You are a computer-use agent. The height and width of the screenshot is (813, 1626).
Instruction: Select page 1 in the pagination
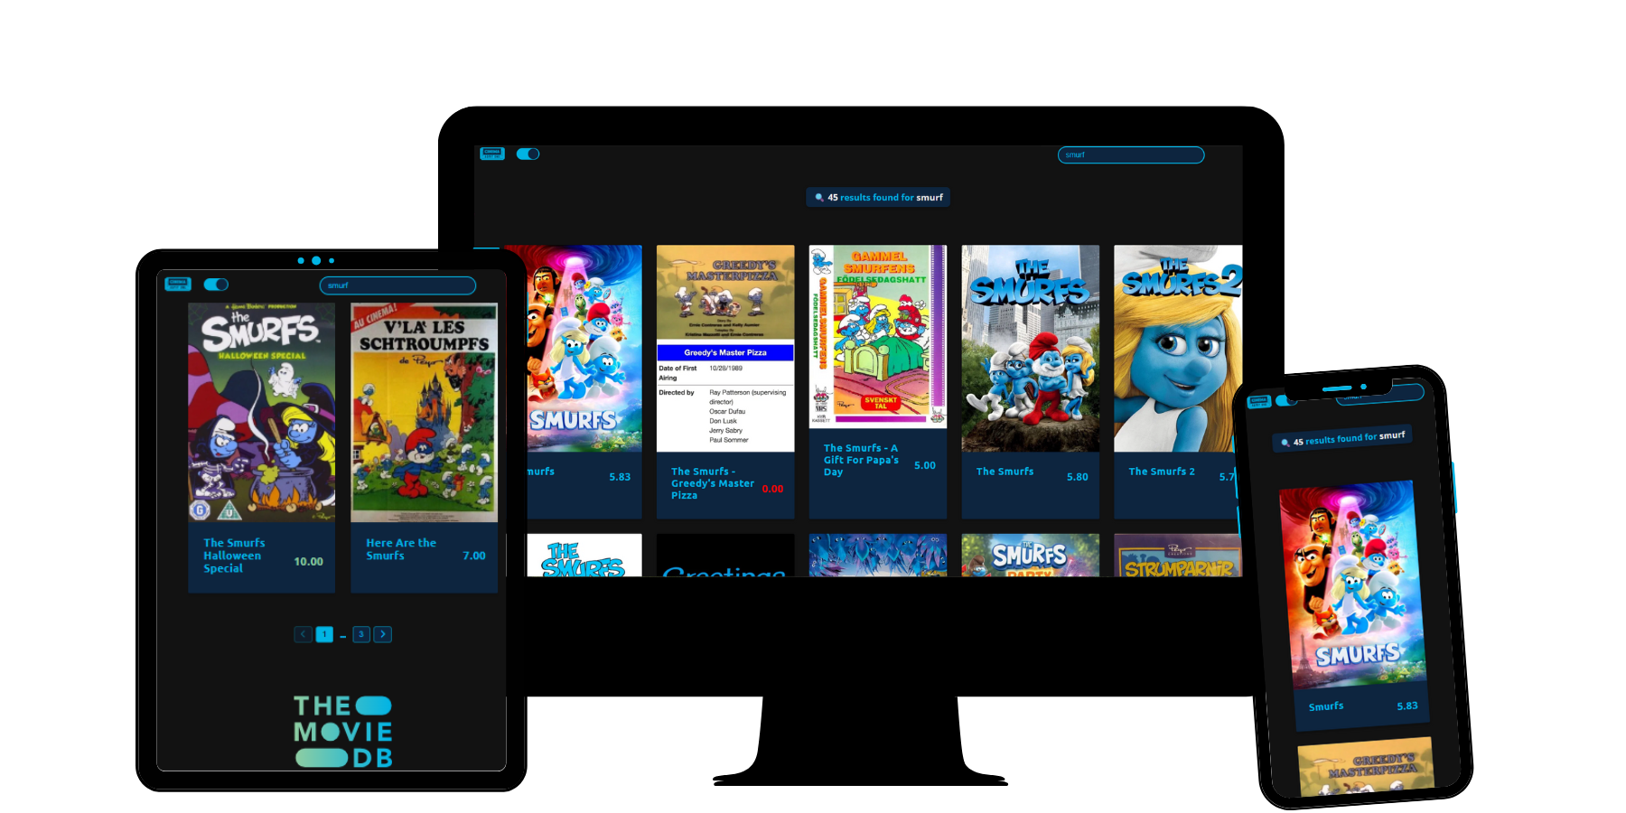pyautogui.click(x=324, y=634)
